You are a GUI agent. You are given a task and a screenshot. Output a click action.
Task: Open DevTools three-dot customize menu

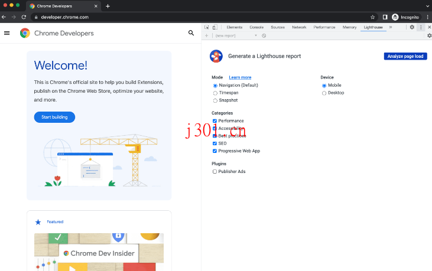coord(421,27)
